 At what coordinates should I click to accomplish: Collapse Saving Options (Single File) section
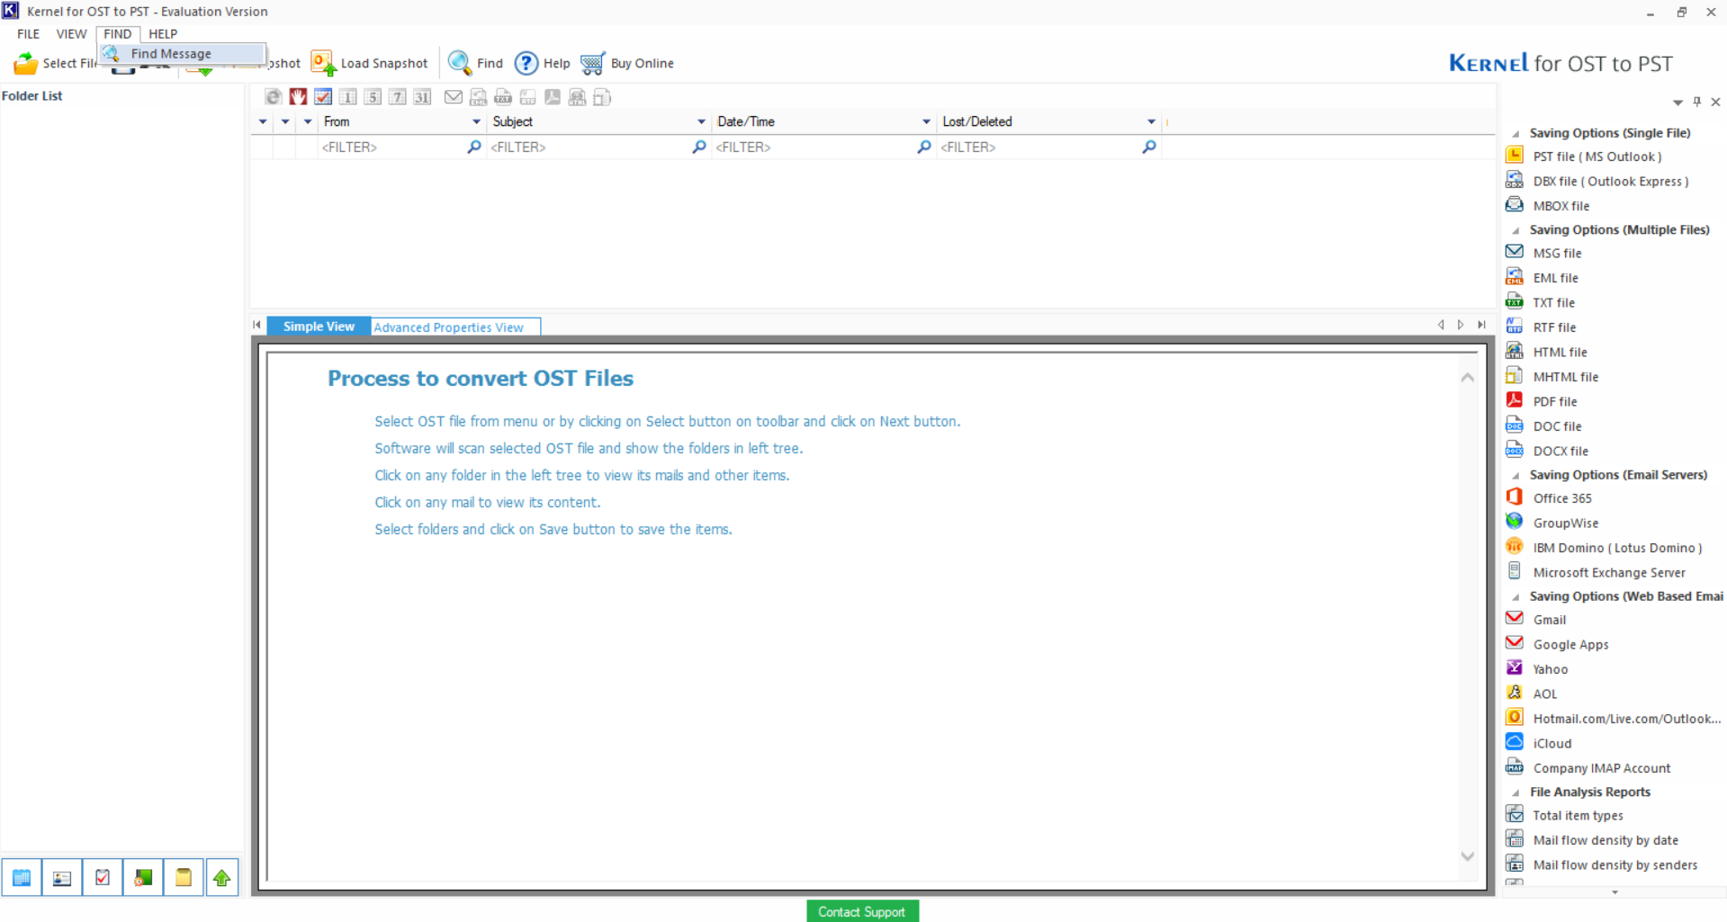coord(1516,133)
